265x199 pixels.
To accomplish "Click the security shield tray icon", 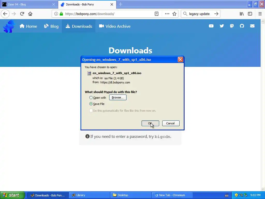I will (236, 195).
